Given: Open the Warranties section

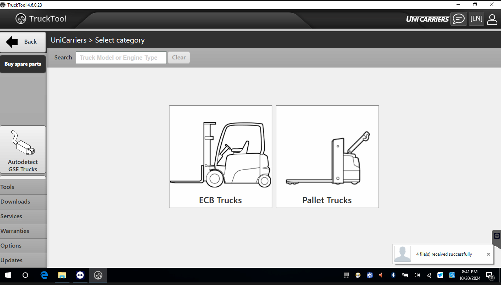Looking at the screenshot, I should tap(23, 231).
